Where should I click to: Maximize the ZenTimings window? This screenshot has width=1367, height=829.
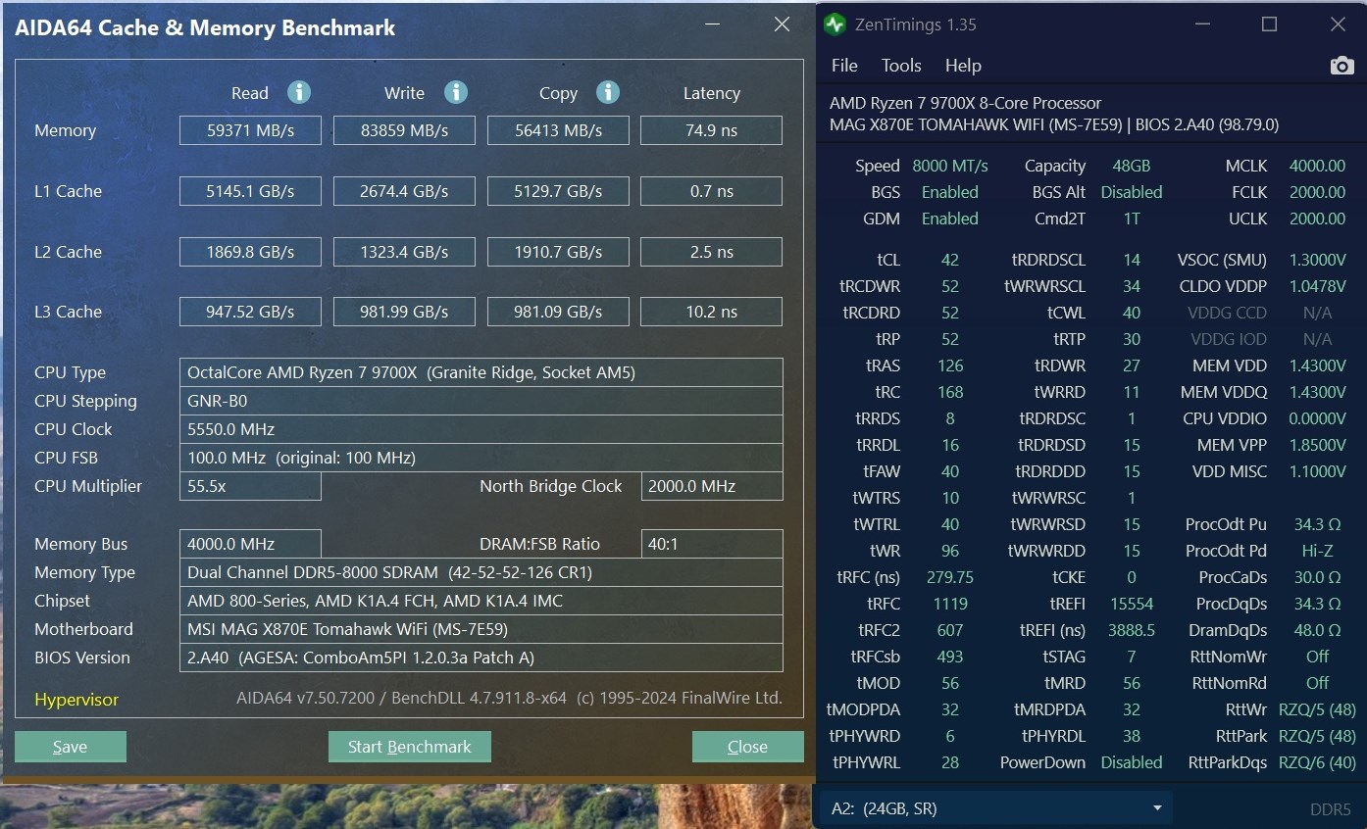1269,24
